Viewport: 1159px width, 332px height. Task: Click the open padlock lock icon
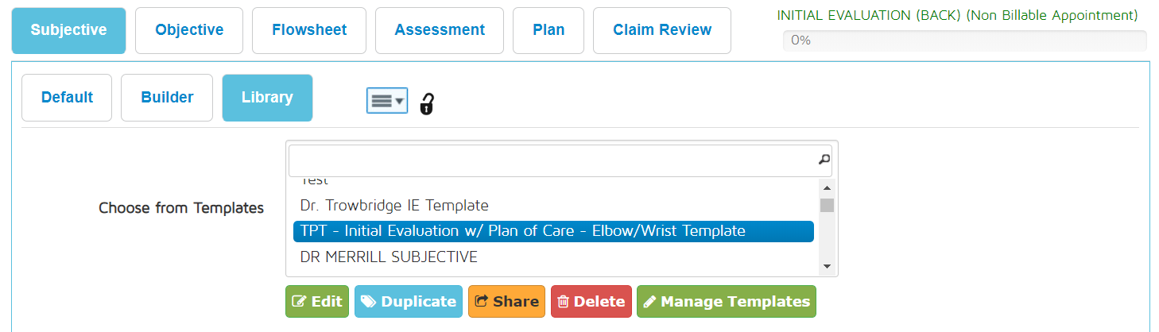(x=427, y=103)
